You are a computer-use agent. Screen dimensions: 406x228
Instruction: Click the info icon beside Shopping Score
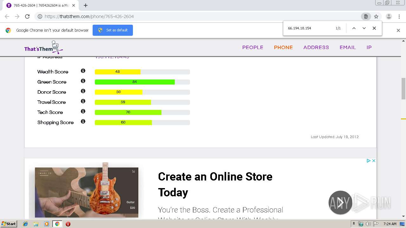(x=83, y=122)
